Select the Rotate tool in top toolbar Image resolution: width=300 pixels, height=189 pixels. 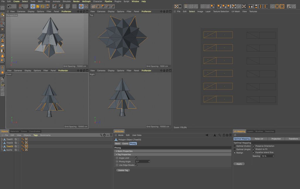(x=42, y=6)
